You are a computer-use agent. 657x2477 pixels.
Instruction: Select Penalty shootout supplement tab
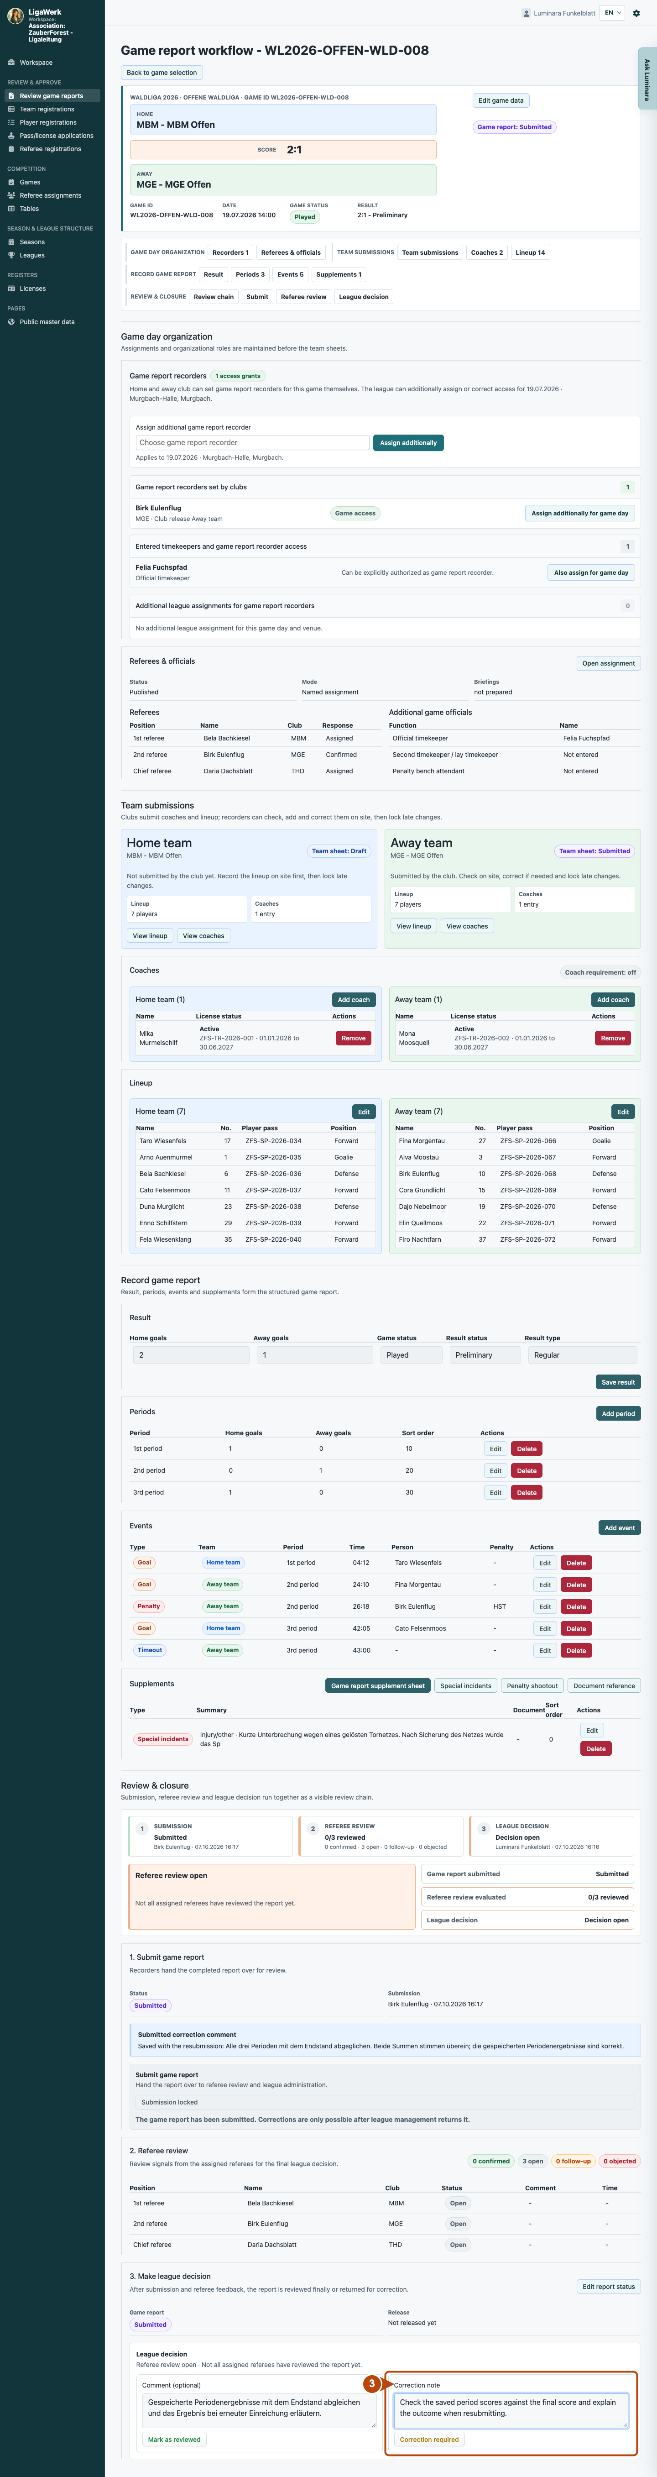(532, 1685)
